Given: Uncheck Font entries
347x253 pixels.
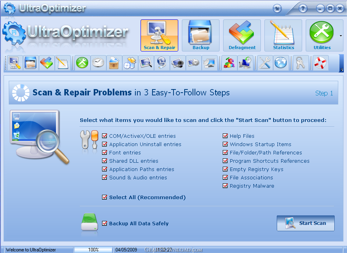Looking at the screenshot, I should coord(104,152).
